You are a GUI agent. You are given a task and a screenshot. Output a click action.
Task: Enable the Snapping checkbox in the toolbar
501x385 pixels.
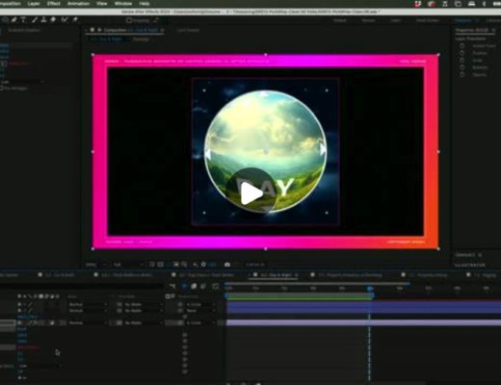coord(129,20)
